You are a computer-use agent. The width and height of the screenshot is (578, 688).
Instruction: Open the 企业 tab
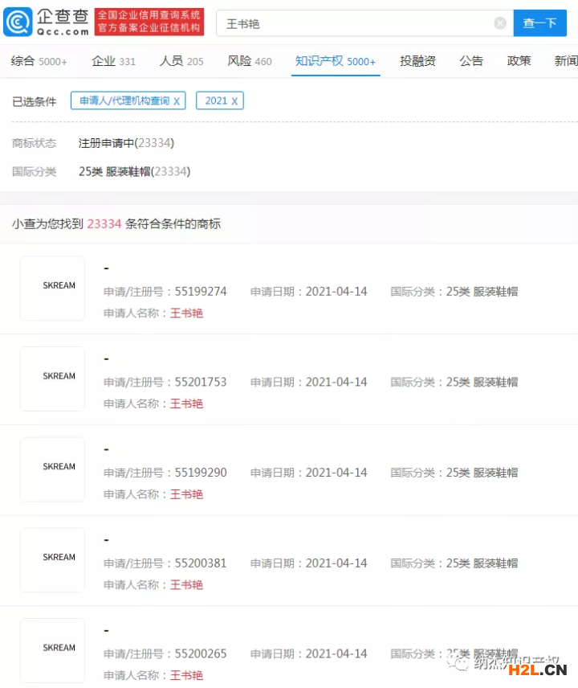(113, 61)
